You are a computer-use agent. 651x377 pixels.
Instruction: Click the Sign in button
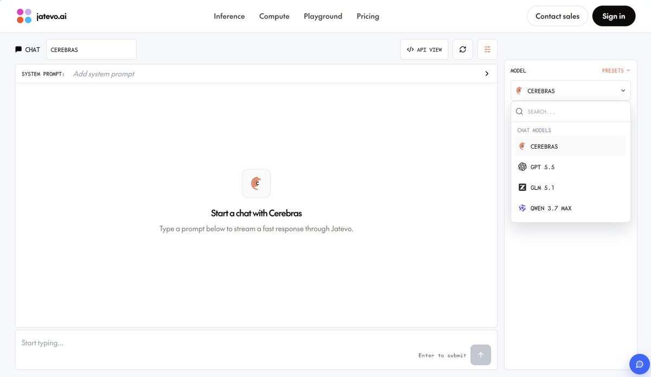614,16
